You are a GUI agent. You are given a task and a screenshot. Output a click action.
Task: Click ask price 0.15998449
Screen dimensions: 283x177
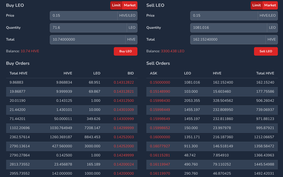(x=160, y=110)
